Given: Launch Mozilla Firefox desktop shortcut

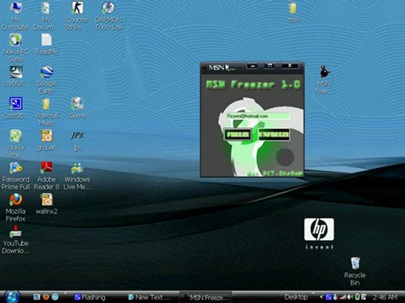Looking at the screenshot, I should click(x=16, y=207).
